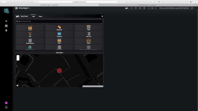The height and width of the screenshot is (111, 198).
Task: Choose the Dashboard list panel type
Action: 30,41
